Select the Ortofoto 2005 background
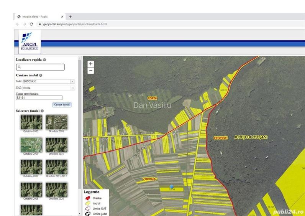Image resolution: width=305 pixels, height=216 pixels. coord(31,122)
